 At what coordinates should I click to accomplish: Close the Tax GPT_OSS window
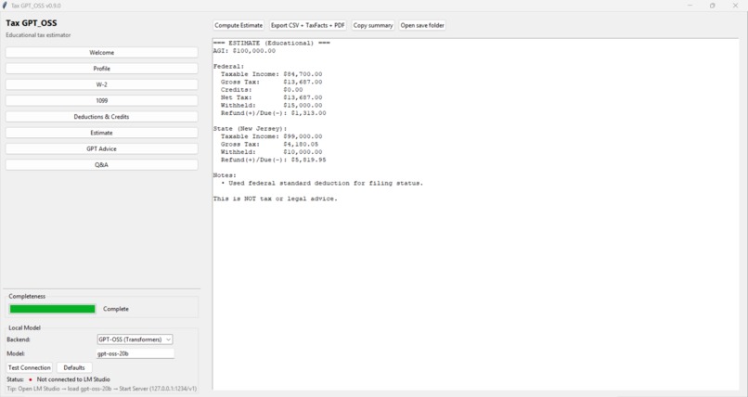pos(735,6)
